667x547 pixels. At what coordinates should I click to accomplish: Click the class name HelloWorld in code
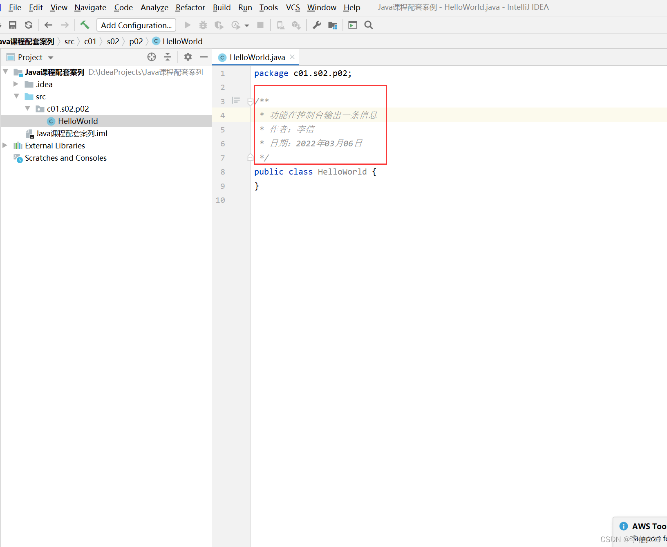coord(342,172)
